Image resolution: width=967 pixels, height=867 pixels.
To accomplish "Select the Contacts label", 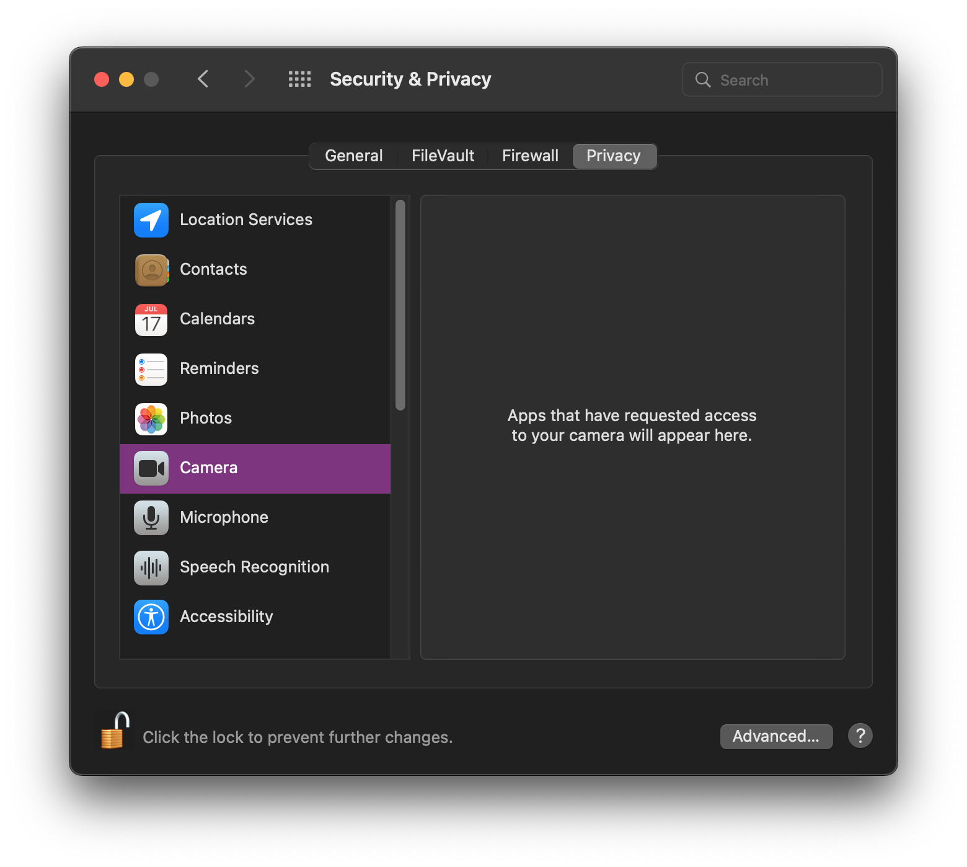I will tap(213, 269).
